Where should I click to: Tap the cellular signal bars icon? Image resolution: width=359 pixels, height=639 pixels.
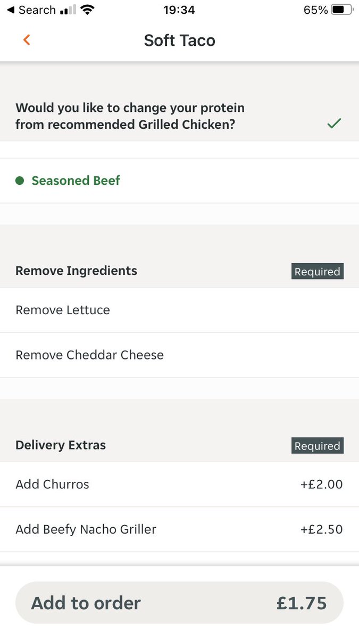pyautogui.click(x=68, y=10)
